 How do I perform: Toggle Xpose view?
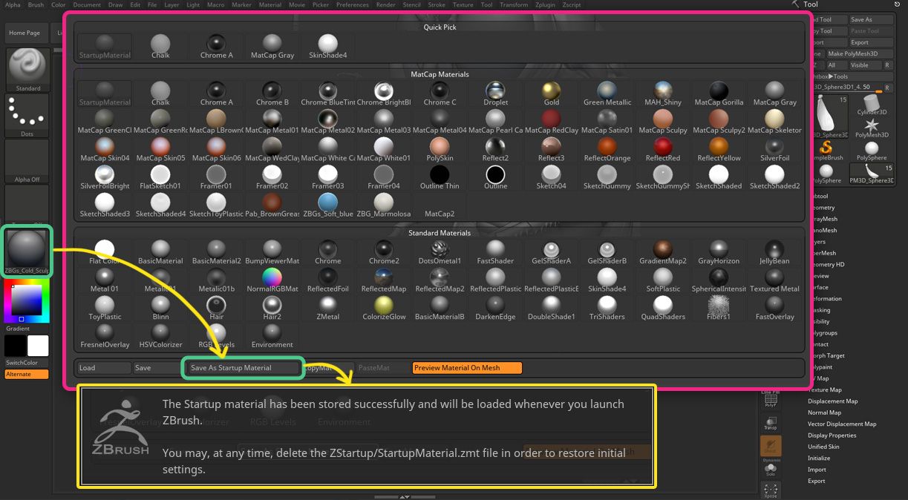[x=770, y=490]
